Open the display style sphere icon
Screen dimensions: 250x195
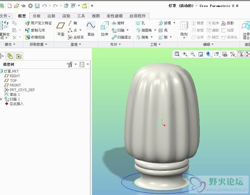[209, 54]
